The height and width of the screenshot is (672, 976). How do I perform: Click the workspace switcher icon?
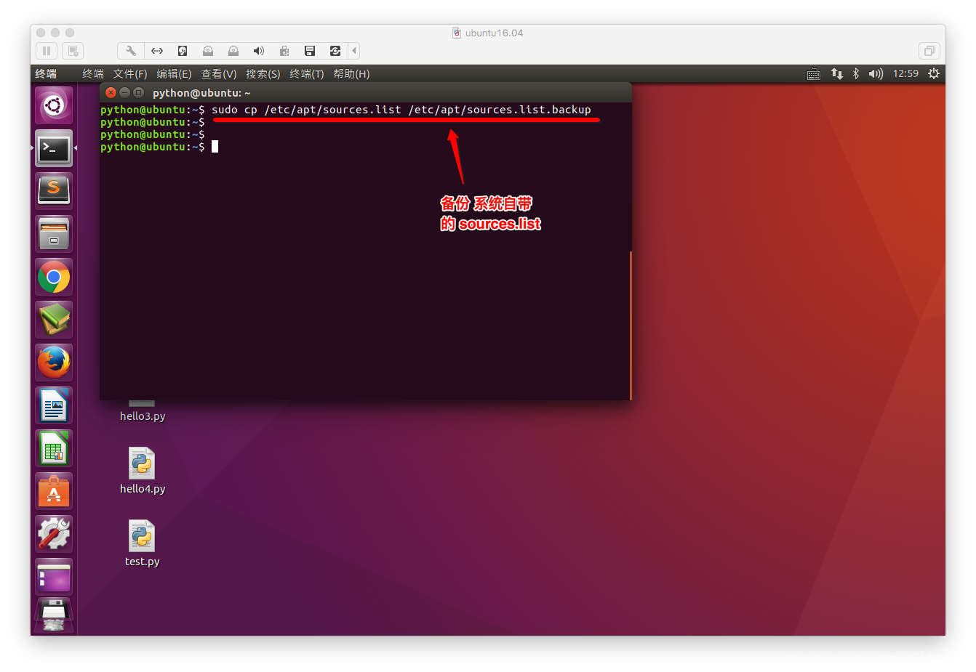click(x=54, y=577)
